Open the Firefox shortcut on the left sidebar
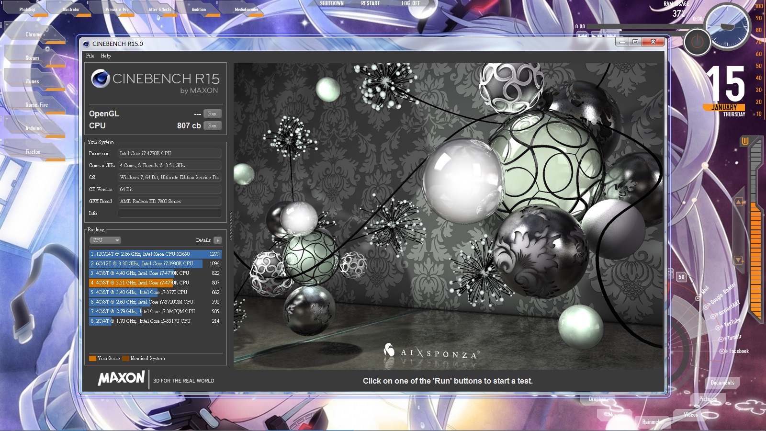The height and width of the screenshot is (431, 766). [33, 152]
